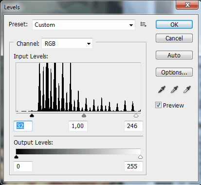Grab the input shadow black slider

[x=32, y=115]
